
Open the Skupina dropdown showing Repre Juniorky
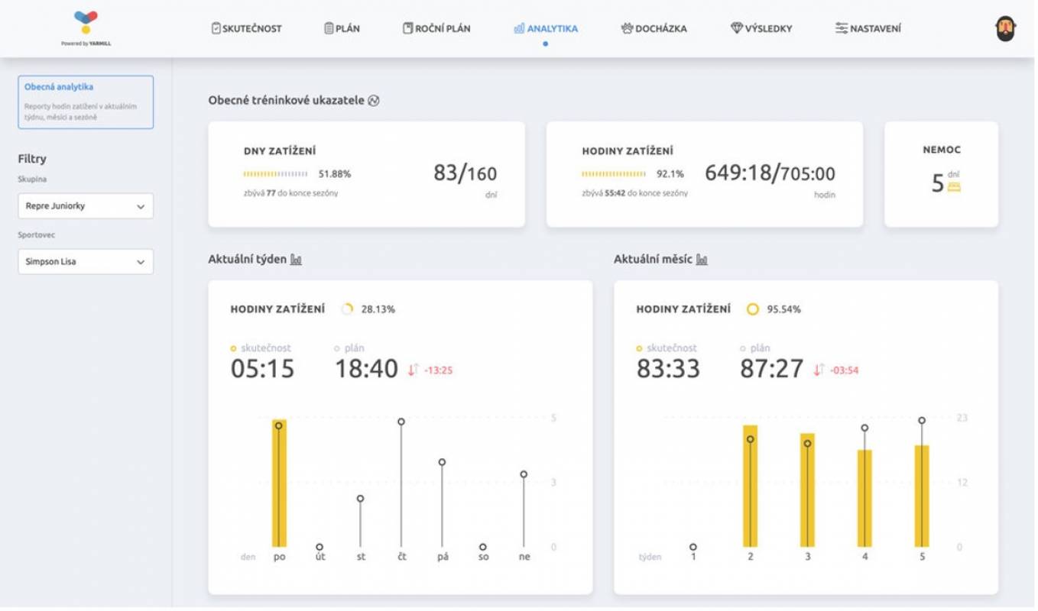86,206
